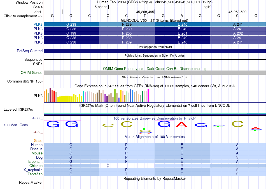Open 'Publications: Sequences in Scientific Articles' title
Screen dimensions: 266x189
pyautogui.click(x=155, y=55)
